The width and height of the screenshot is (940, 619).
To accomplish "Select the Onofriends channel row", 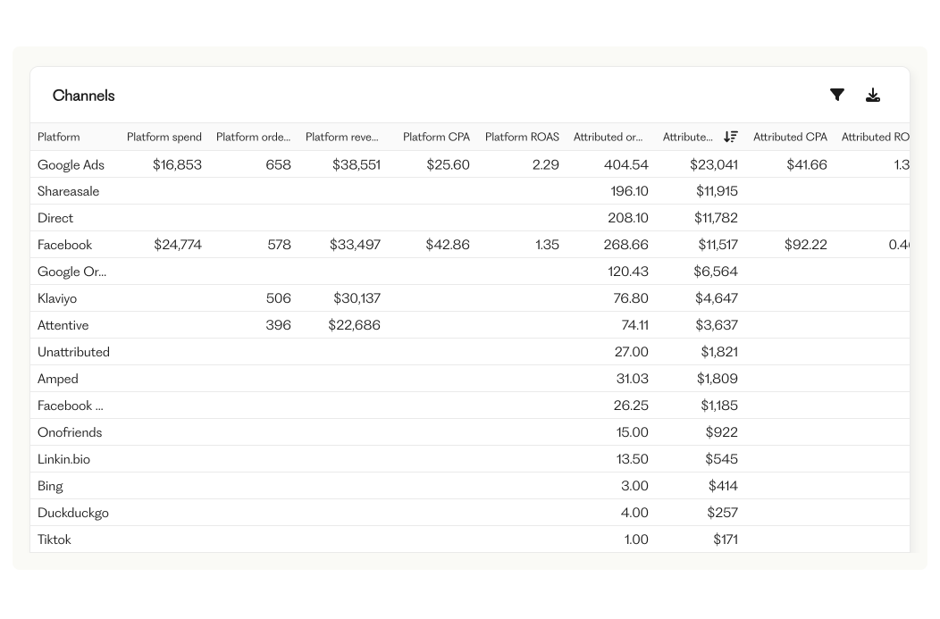I will point(70,432).
